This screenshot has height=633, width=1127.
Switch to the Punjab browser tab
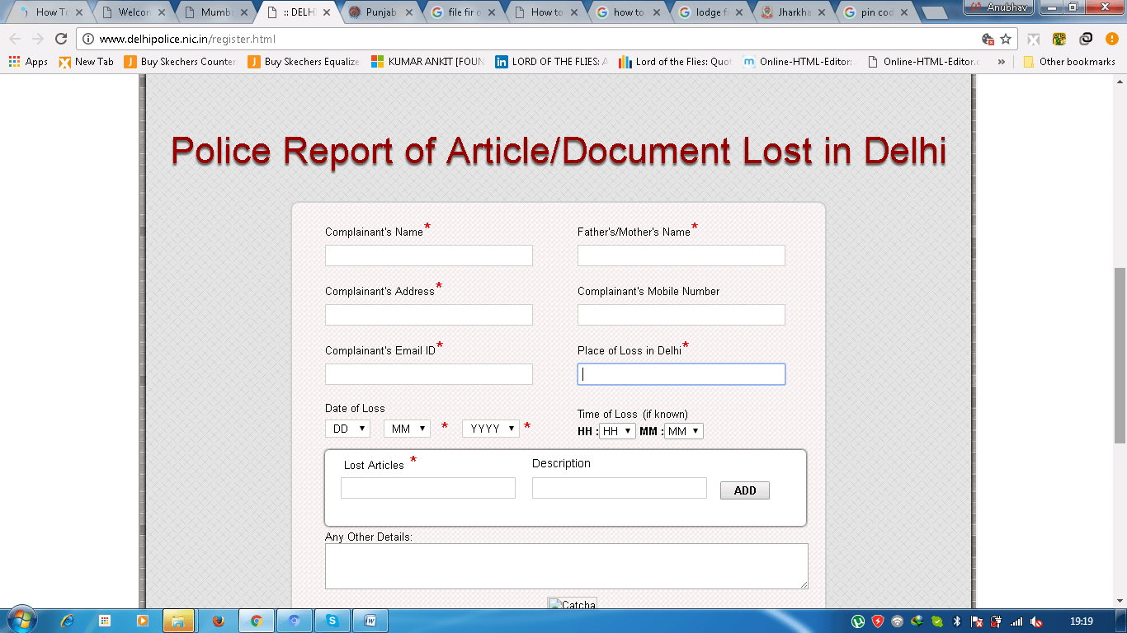coord(380,12)
